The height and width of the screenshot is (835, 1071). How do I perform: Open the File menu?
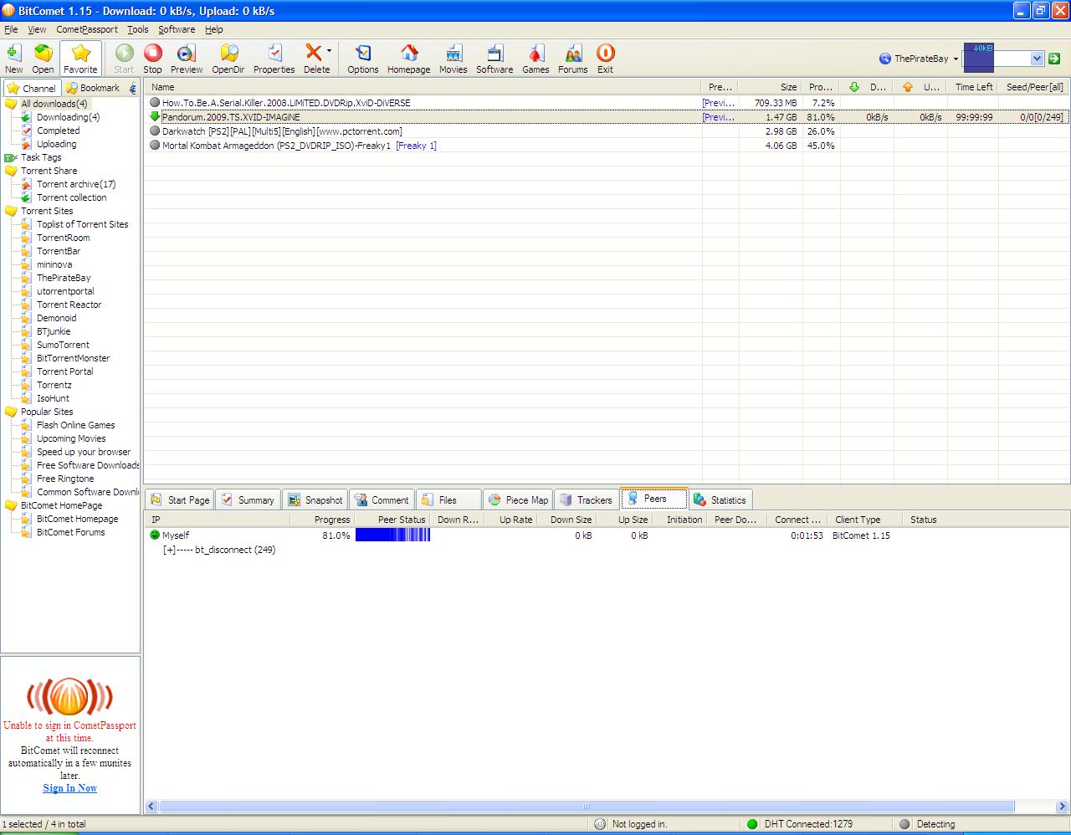[x=11, y=29]
